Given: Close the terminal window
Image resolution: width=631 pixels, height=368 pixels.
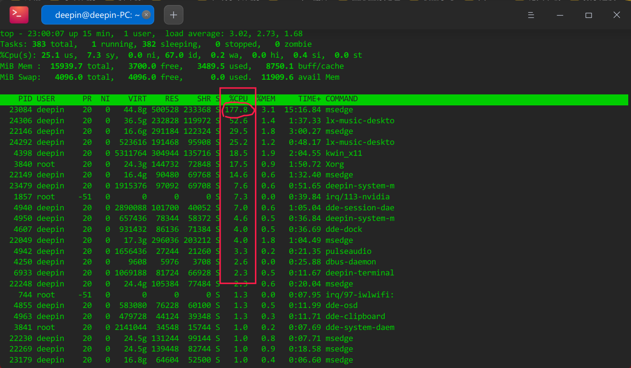Looking at the screenshot, I should tap(617, 15).
